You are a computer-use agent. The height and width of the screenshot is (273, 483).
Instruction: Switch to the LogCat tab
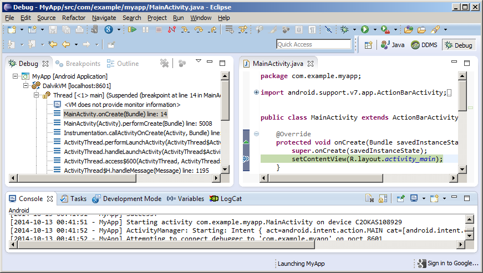(226, 199)
